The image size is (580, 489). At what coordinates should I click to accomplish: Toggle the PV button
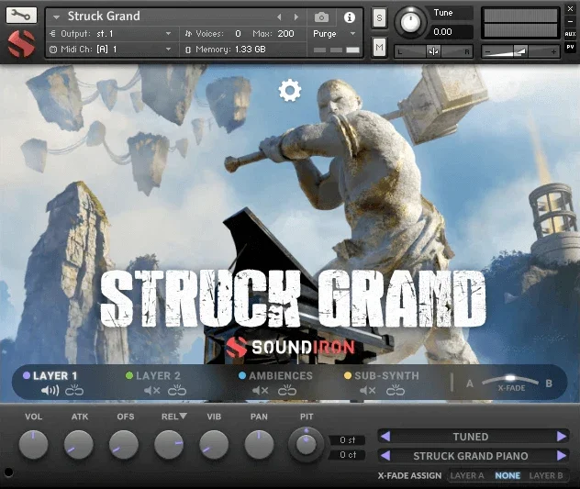point(570,47)
